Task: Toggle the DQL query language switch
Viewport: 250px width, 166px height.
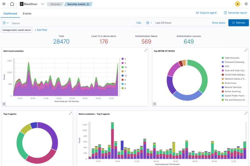Action: tap(139, 23)
